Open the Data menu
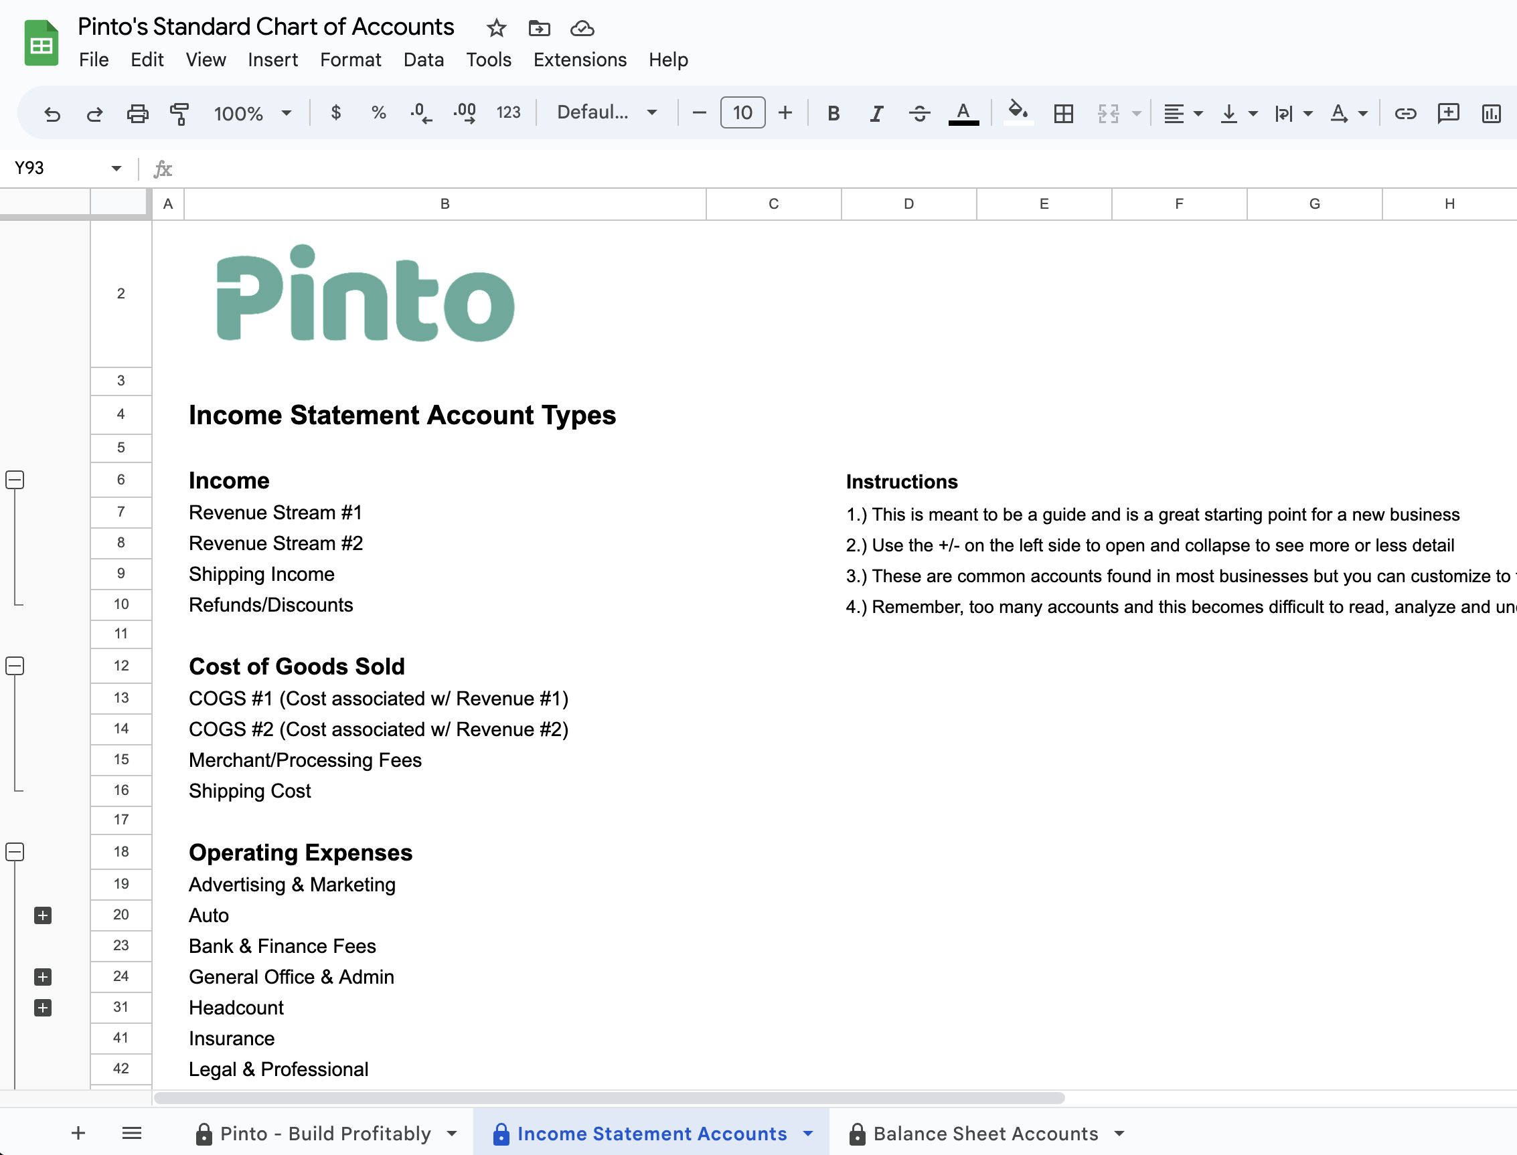Image resolution: width=1517 pixels, height=1155 pixels. [424, 60]
